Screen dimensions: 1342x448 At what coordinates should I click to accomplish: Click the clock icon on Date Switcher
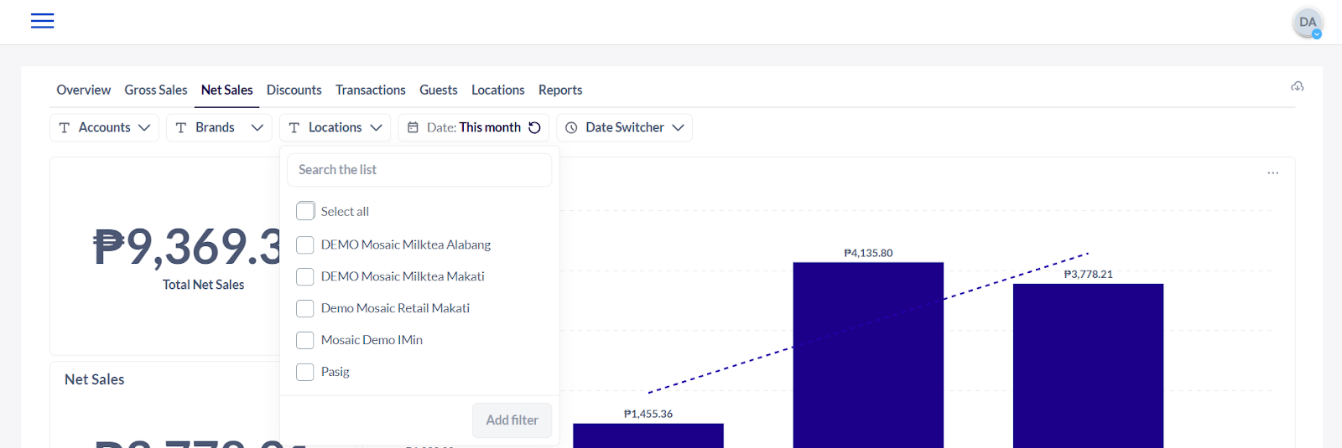(571, 127)
